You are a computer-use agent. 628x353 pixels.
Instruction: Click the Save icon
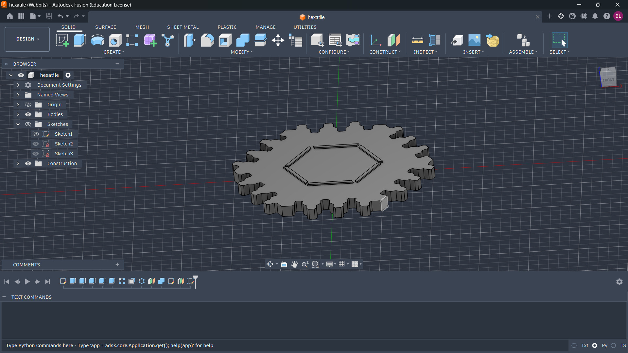tap(49, 16)
